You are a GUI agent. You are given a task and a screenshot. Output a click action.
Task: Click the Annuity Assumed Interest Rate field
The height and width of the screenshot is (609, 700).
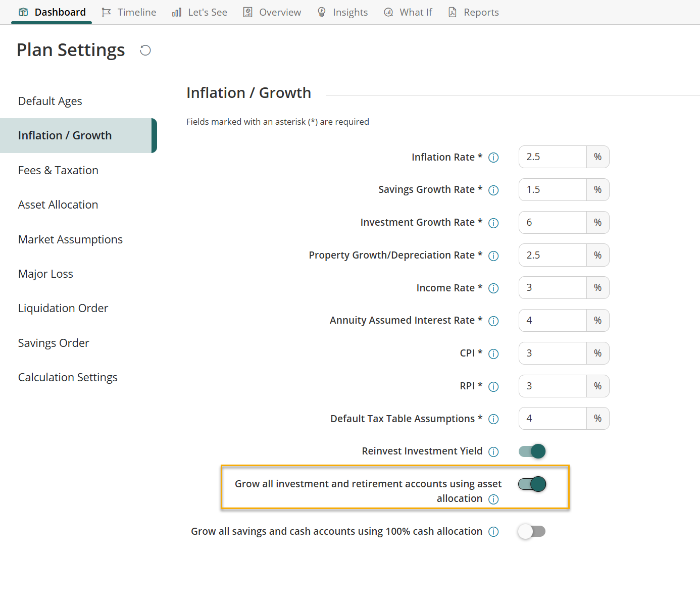click(553, 320)
